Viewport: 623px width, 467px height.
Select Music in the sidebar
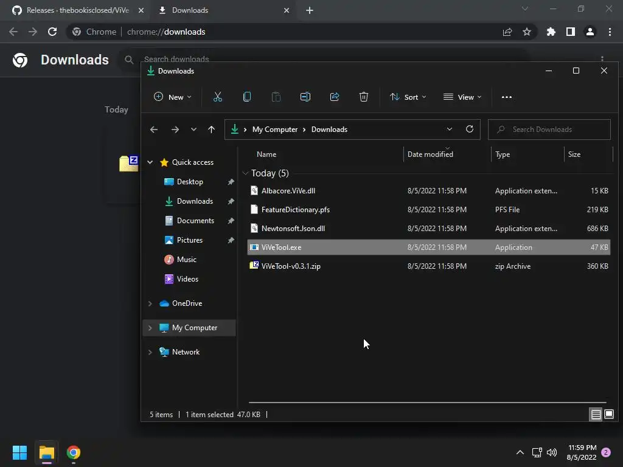(x=186, y=259)
